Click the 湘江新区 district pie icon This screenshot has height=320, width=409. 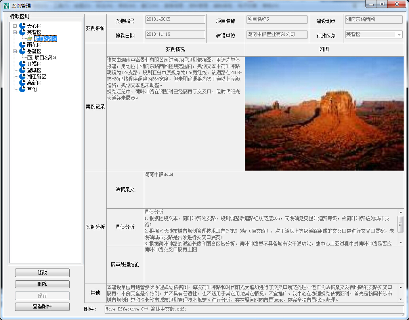[x=23, y=76]
